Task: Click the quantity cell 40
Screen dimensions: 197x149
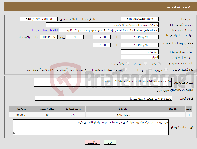Action: tap(47, 115)
